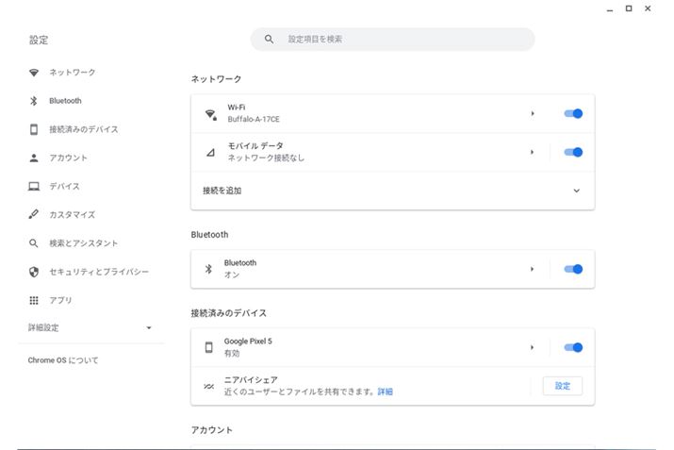The image size is (674, 450).
Task: Click the customize pen icon in sidebar
Action: (34, 215)
